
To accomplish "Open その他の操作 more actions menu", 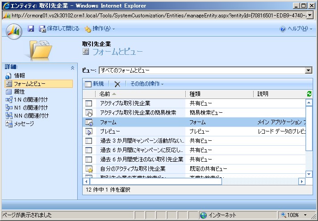I will (147, 84).
